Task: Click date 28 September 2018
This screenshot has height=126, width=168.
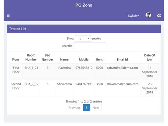Action: pyautogui.click(x=150, y=88)
